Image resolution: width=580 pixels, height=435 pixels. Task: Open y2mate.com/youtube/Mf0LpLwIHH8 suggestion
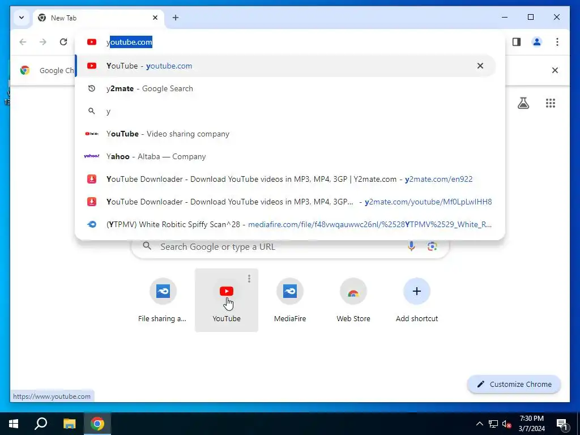285,202
